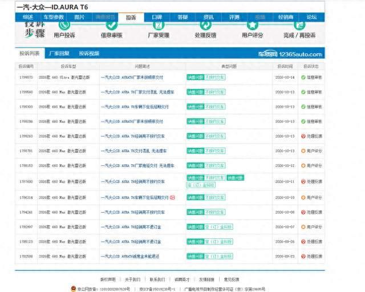Click complaint number 1794241
The height and width of the screenshot is (292, 365).
(x=26, y=212)
